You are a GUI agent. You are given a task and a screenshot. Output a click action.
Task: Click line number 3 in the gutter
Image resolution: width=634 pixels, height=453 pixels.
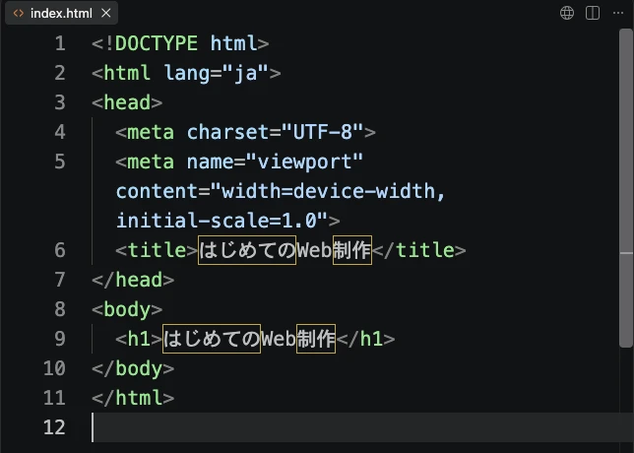(60, 102)
